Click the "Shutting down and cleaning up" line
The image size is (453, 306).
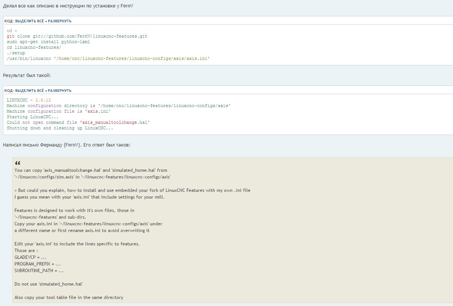[60, 128]
